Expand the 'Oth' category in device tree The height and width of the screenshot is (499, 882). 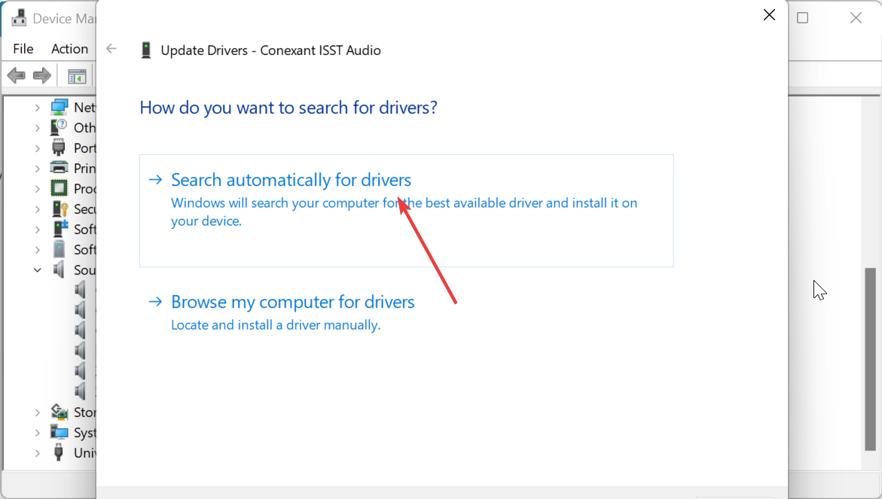(x=37, y=127)
